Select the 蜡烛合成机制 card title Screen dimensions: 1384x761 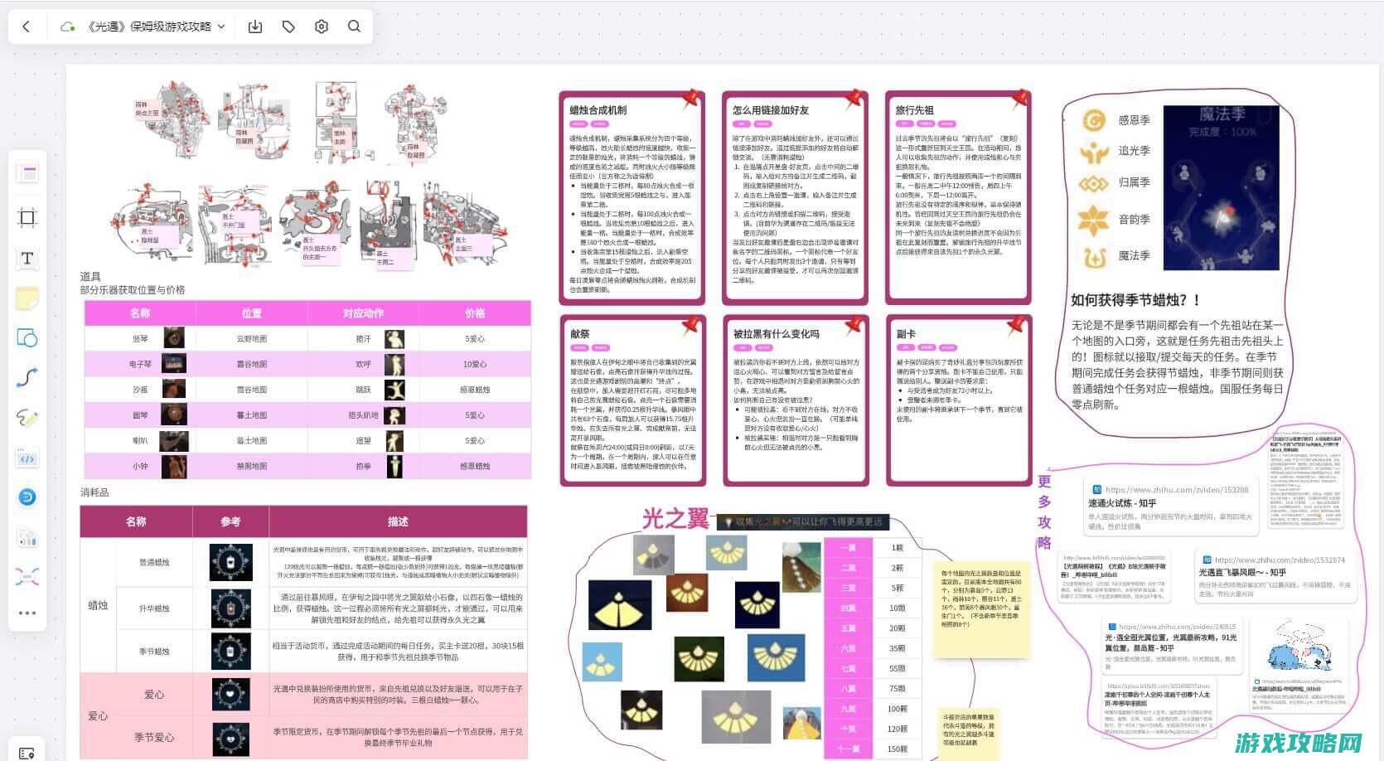coord(598,110)
